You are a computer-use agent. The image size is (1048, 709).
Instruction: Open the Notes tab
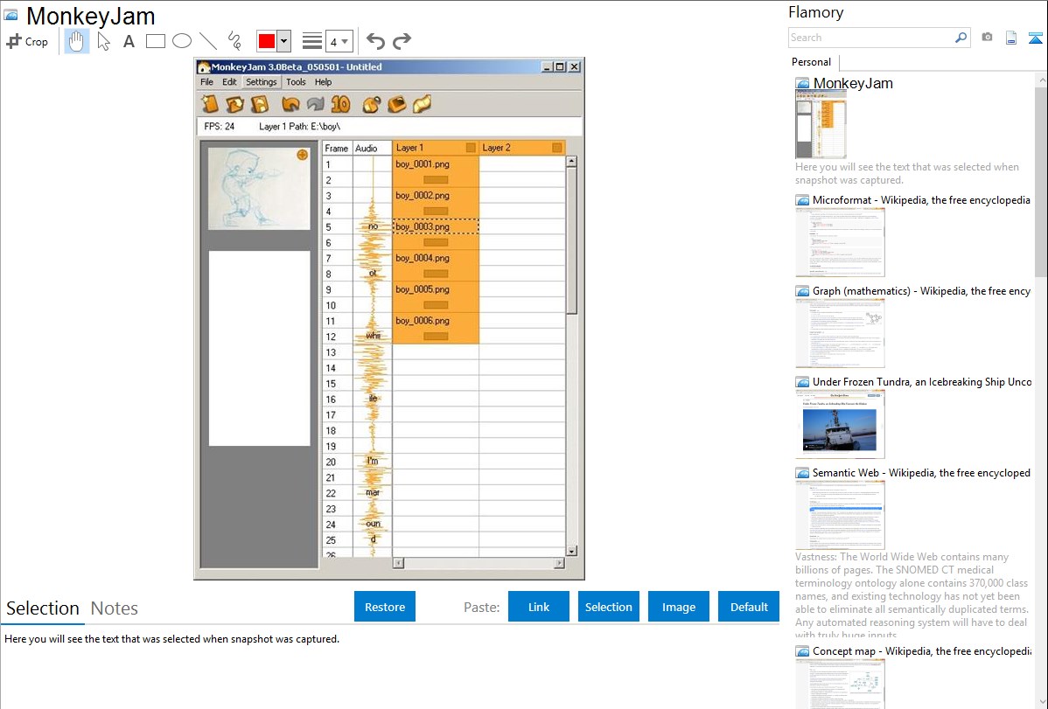tap(115, 608)
